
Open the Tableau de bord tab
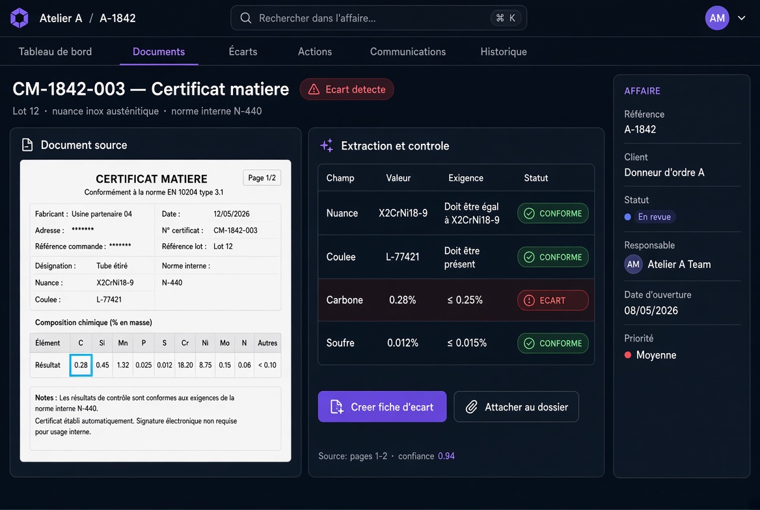pyautogui.click(x=55, y=51)
